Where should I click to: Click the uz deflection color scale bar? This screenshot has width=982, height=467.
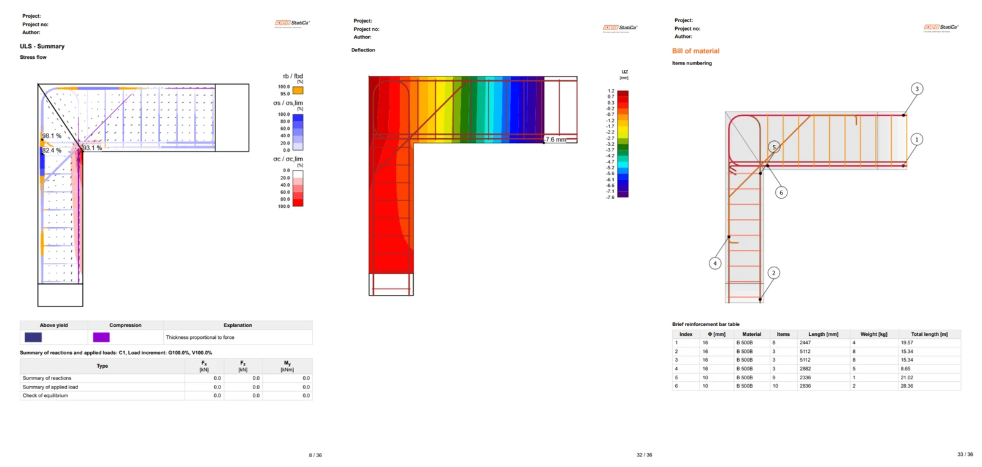(623, 144)
